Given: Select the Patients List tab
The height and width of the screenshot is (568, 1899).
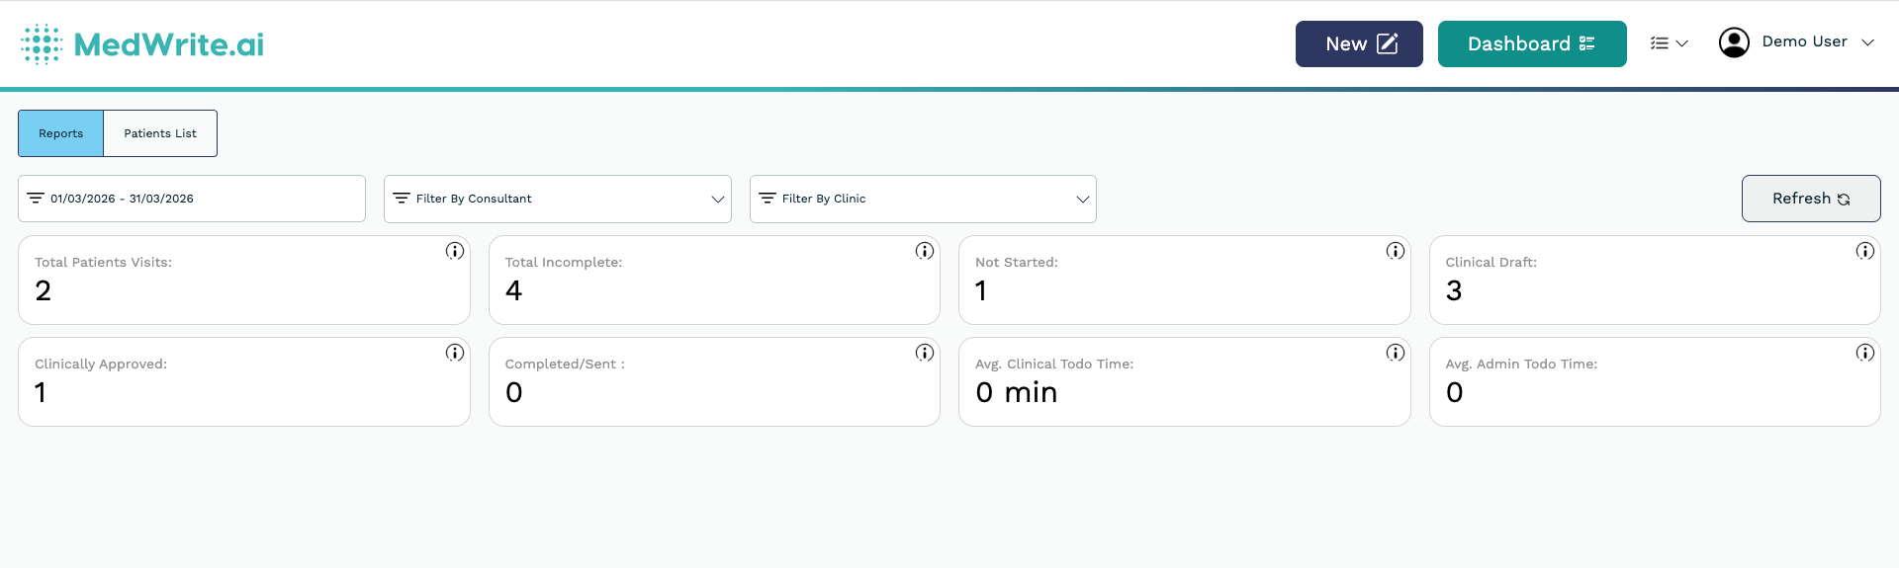Looking at the screenshot, I should tap(160, 133).
